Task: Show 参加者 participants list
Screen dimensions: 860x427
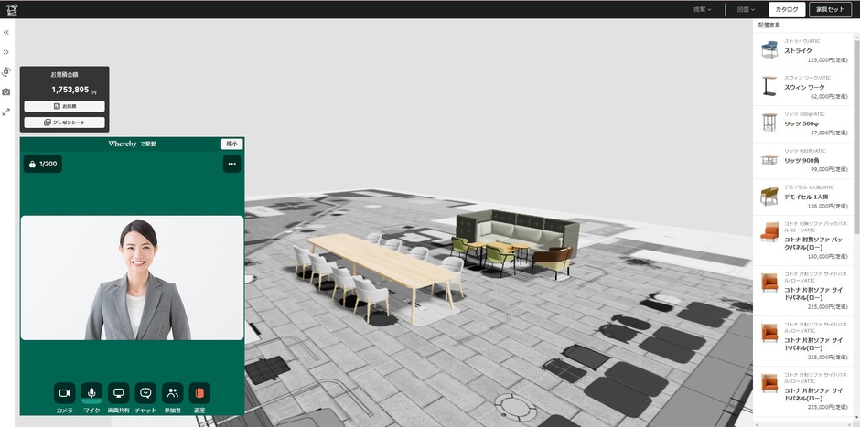Action: [x=172, y=393]
